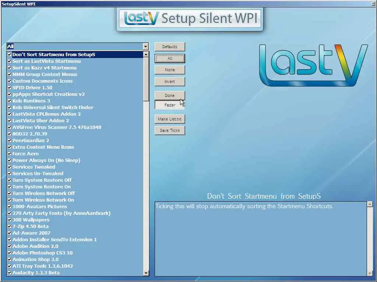Viewport: 377px width, 282px height.
Task: Toggle NOD32 2.70.39 checkbox
Action: tap(9, 134)
